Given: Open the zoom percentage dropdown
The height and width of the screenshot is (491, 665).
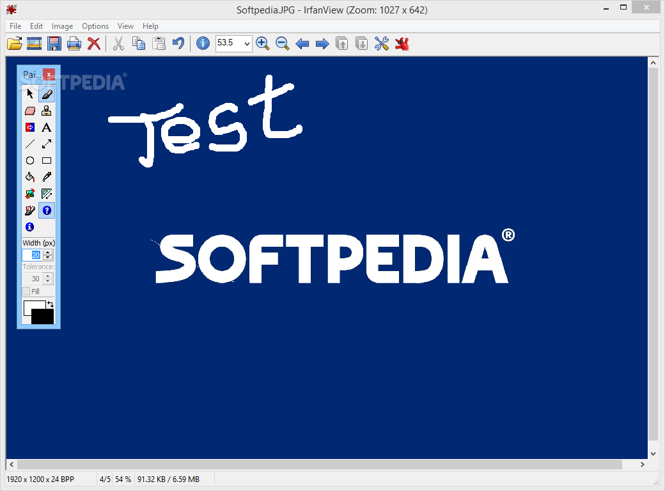Looking at the screenshot, I should tap(247, 43).
